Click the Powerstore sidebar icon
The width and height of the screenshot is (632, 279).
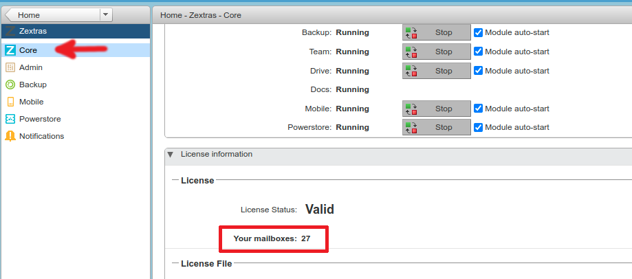coord(10,119)
